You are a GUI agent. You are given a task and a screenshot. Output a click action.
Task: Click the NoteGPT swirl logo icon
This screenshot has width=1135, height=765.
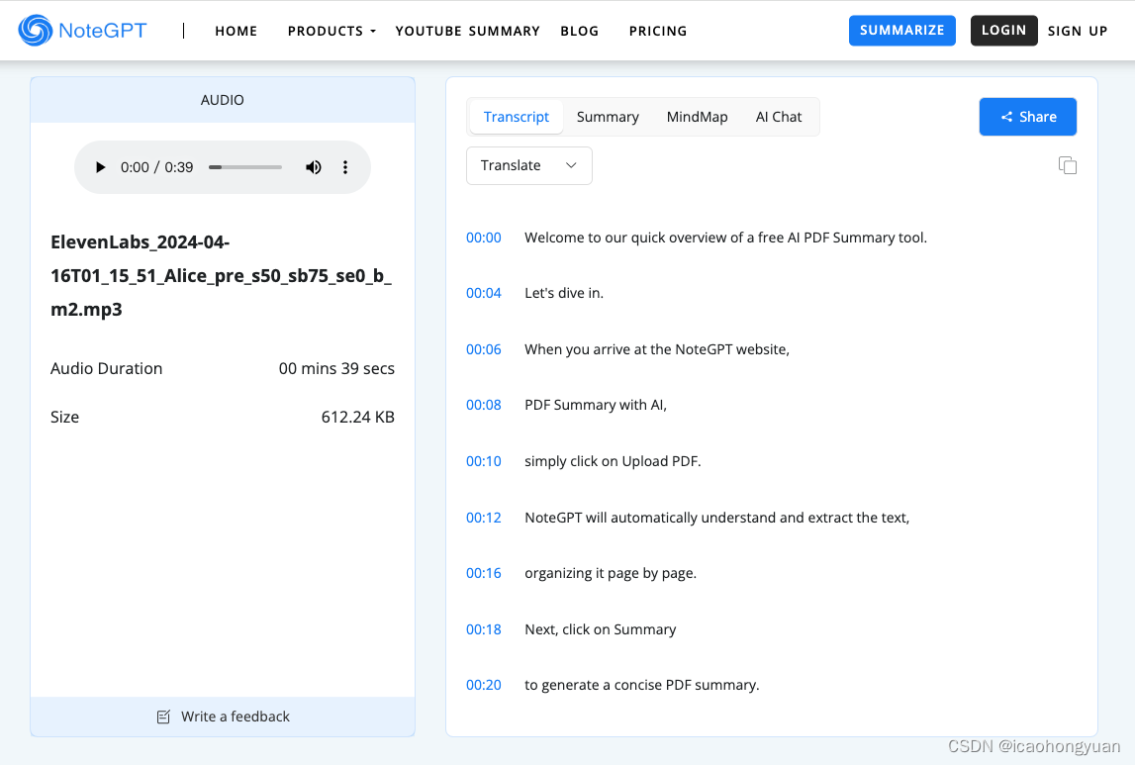(35, 31)
